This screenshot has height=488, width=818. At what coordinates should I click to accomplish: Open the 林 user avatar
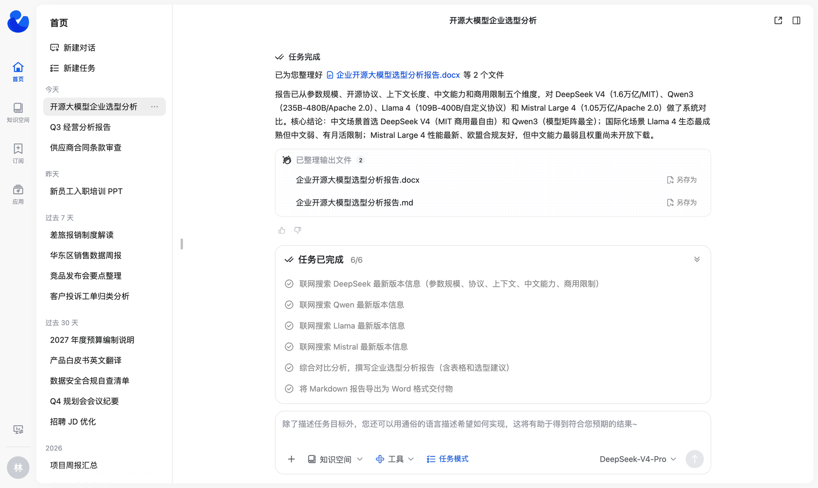(18, 468)
